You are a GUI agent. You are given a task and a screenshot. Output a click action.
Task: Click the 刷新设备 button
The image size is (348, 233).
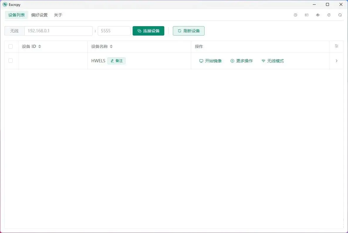click(189, 31)
